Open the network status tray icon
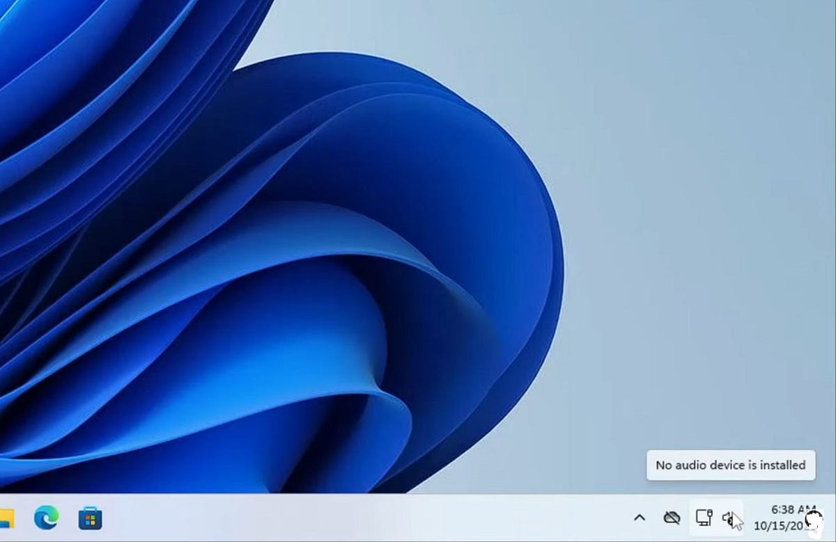Screen dimensions: 836x542 [x=704, y=518]
